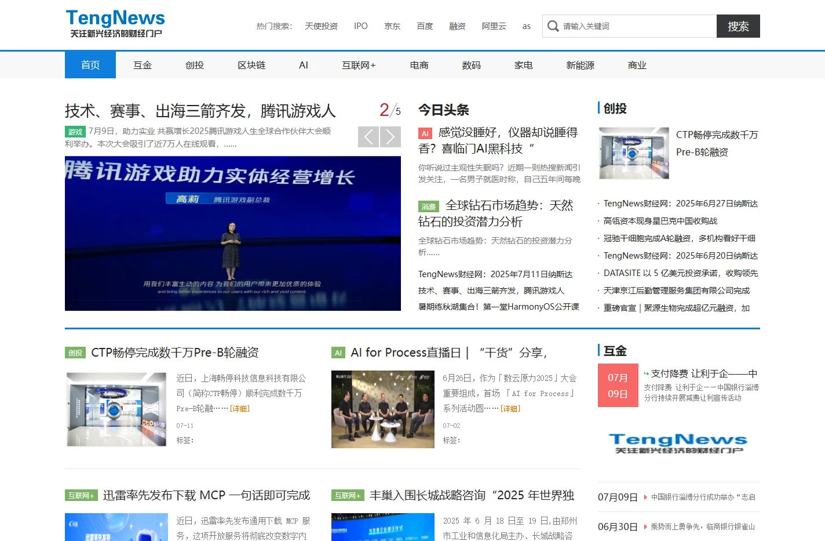Image resolution: width=825 pixels, height=541 pixels.
Task: Open the 新能源 navigation tab
Action: (581, 65)
